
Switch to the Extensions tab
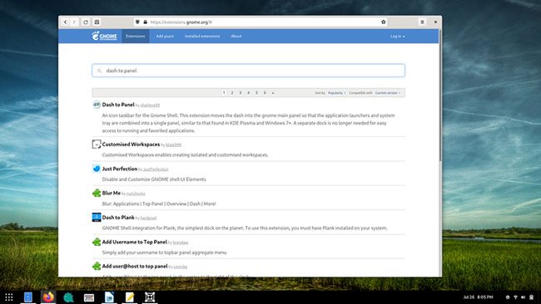(135, 37)
